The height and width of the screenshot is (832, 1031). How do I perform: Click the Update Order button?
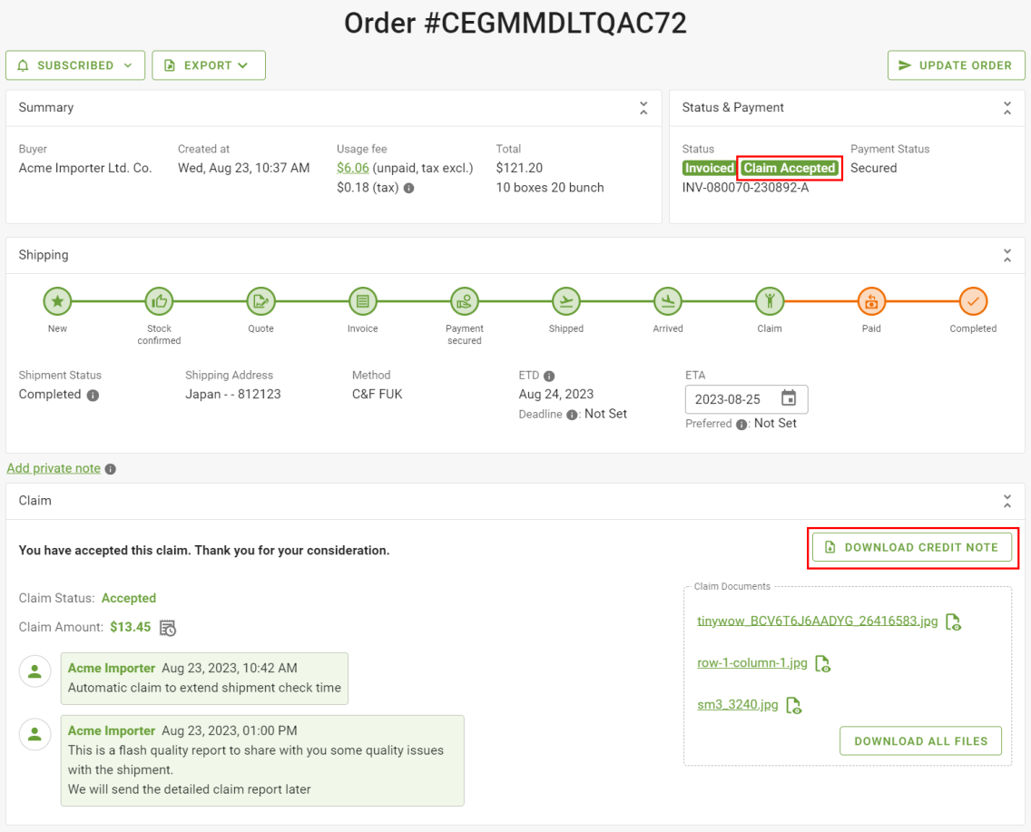point(956,65)
